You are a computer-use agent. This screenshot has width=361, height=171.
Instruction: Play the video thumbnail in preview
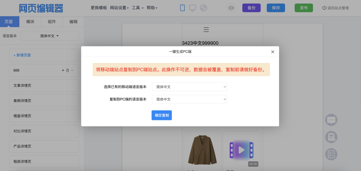(x=241, y=150)
